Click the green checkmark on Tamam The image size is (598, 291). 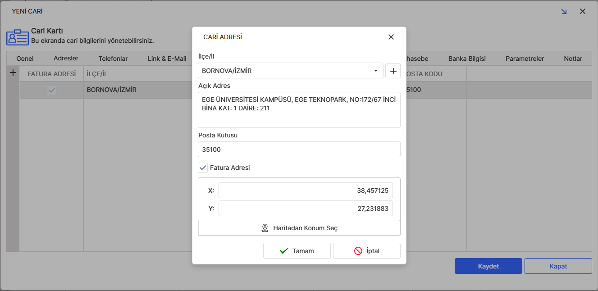[284, 251]
